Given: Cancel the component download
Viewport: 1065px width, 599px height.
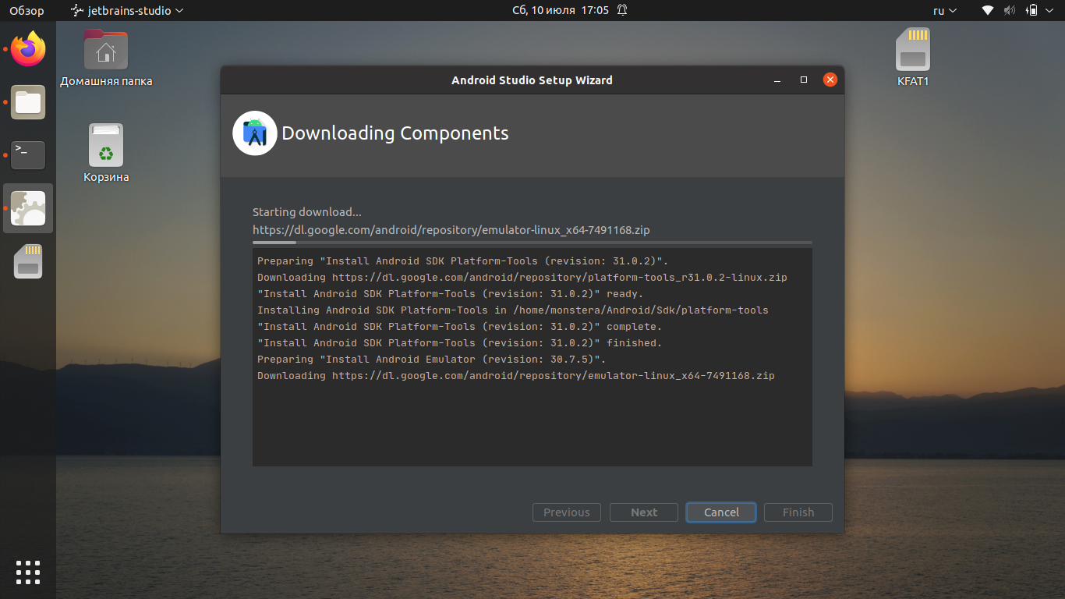Looking at the screenshot, I should (721, 512).
